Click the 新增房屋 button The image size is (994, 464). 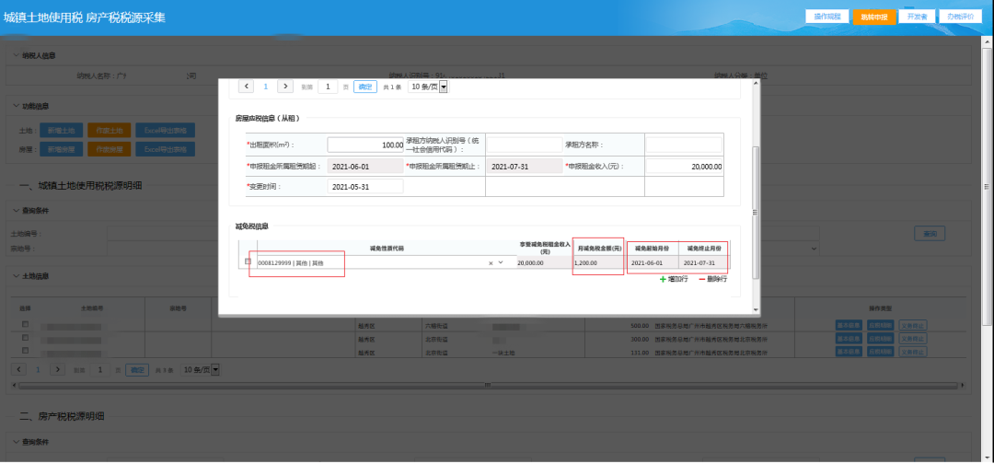(x=62, y=149)
